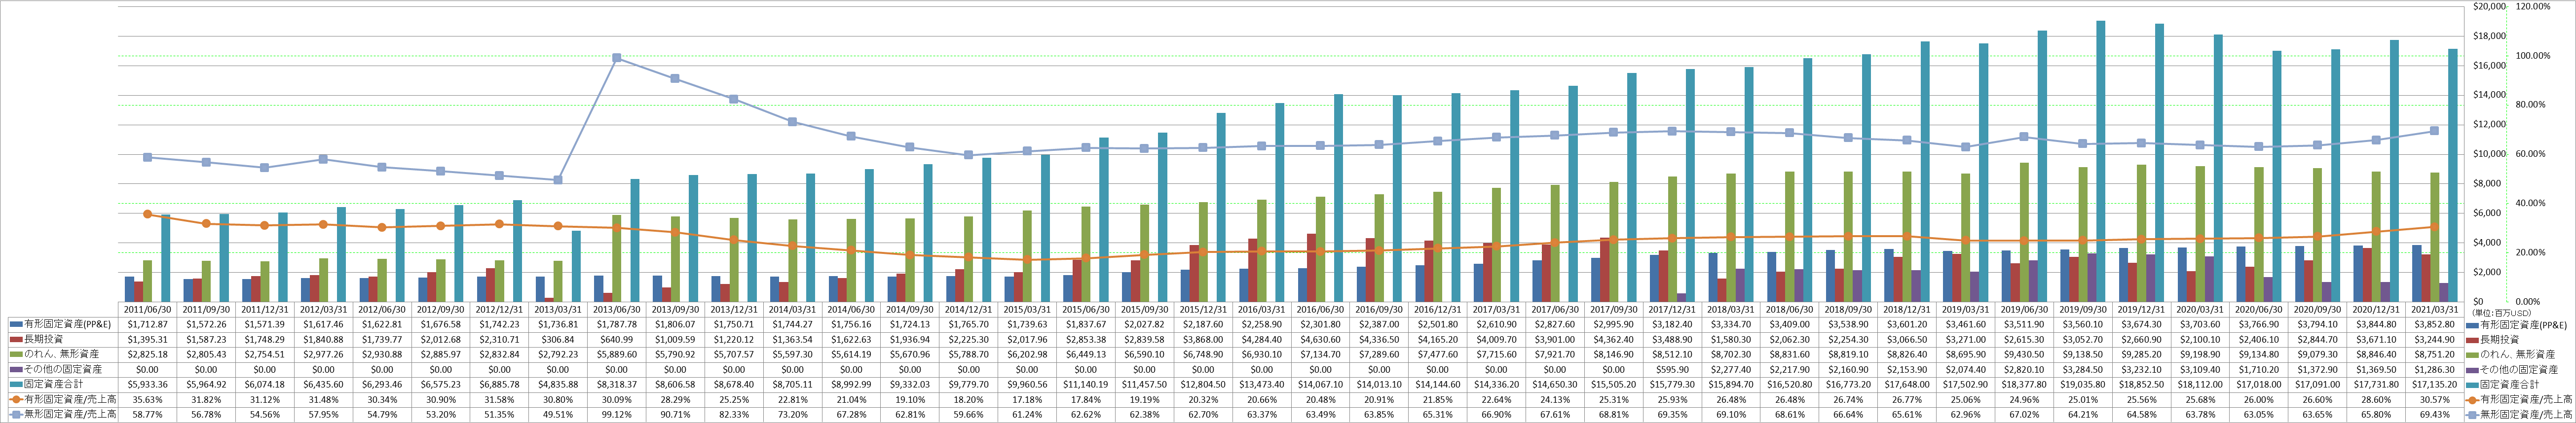Click the PP&E value $1,712.87
Screen dimensions: 2576x423
(x=148, y=325)
